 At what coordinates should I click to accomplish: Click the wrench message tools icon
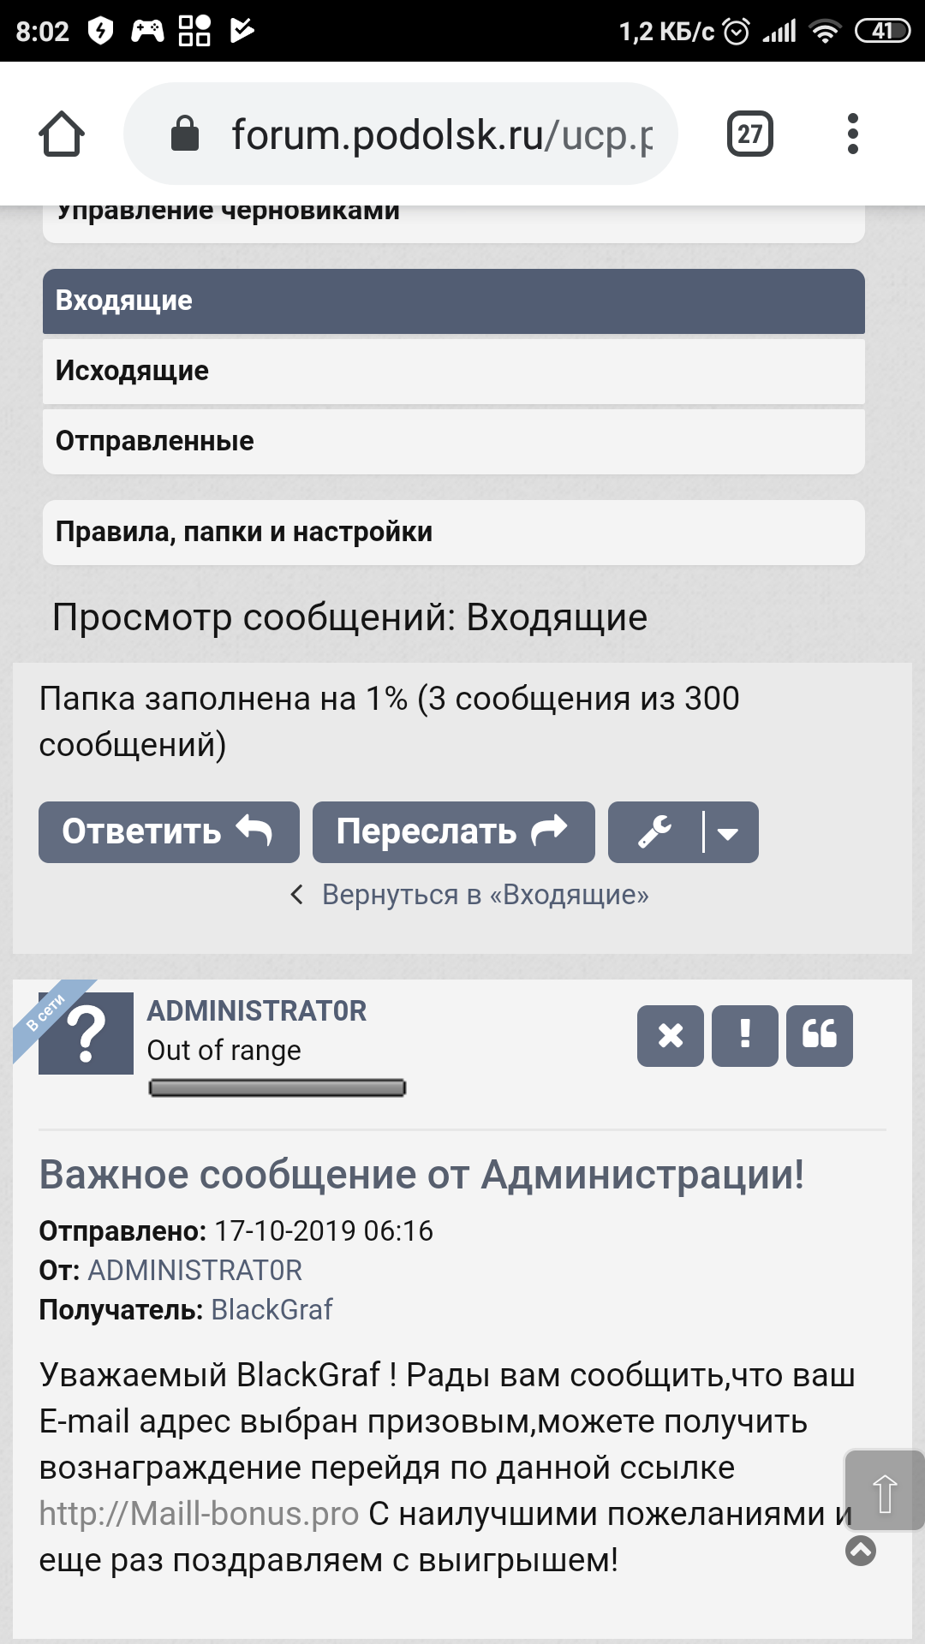(x=655, y=832)
